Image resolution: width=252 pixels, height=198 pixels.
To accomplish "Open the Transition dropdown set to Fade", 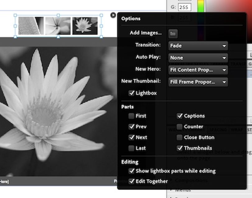I will (x=198, y=46).
